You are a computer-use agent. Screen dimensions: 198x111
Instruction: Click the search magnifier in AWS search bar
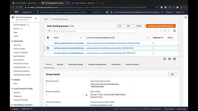click(38, 12)
